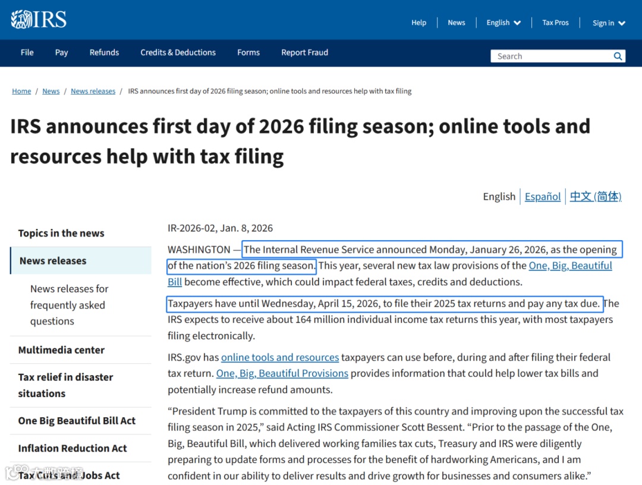Switch page language to 中文 (简体)

coord(595,197)
